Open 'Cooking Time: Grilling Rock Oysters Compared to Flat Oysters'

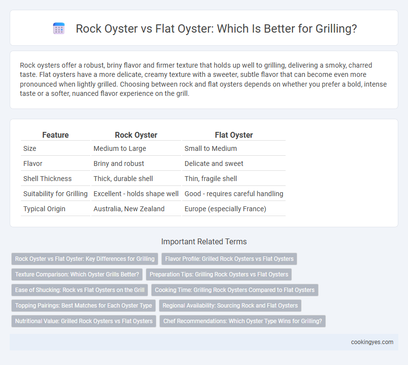(235, 290)
